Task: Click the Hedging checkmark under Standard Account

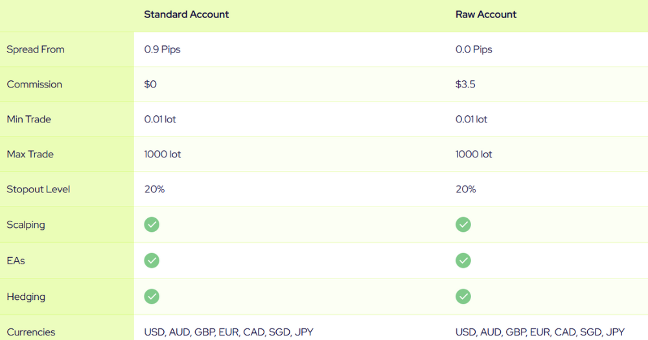Action: [152, 297]
